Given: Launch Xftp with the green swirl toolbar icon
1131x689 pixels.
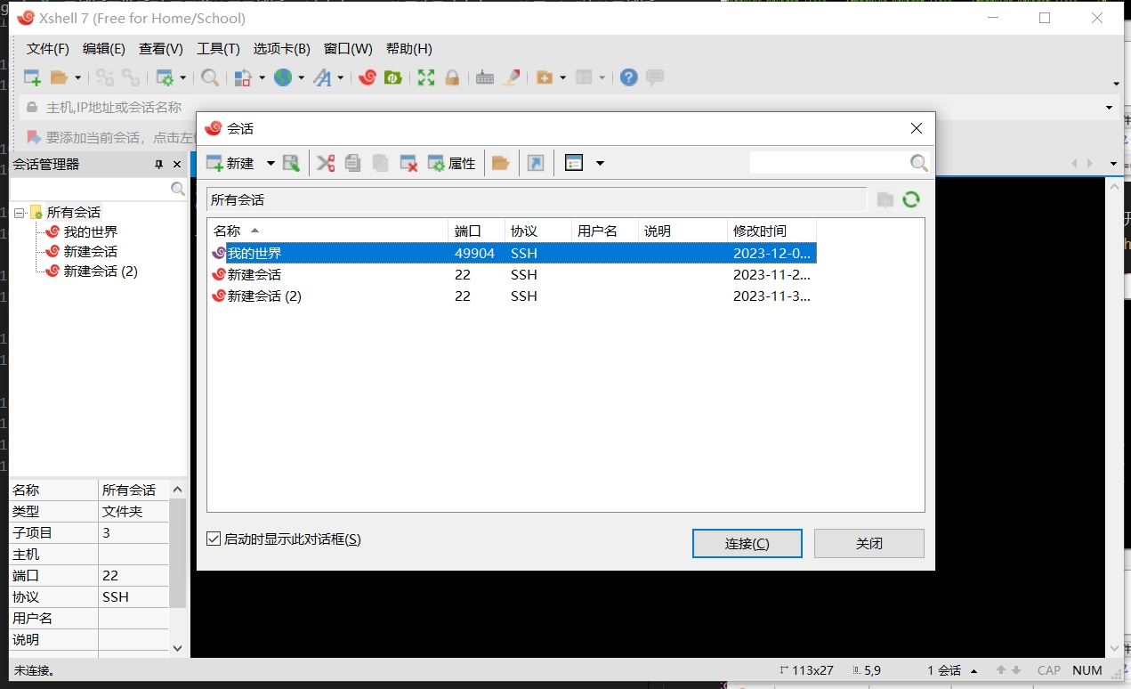Looking at the screenshot, I should pos(392,77).
